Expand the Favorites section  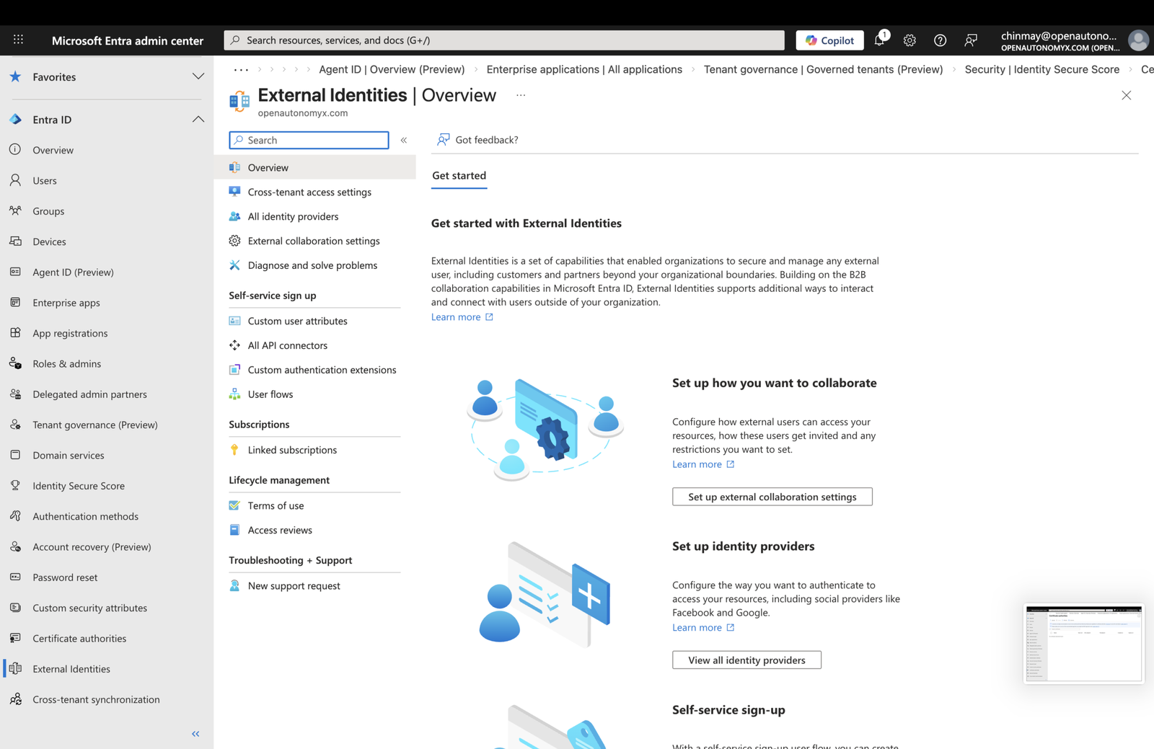(x=198, y=77)
